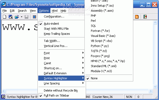Expand the Shortcut on... submenu
Viewport: 159px width, 100px height.
tap(62, 68)
